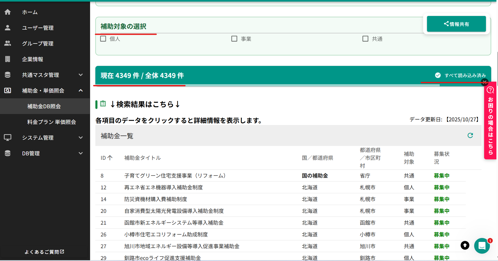Enable the 事業 checkbox
The height and width of the screenshot is (261, 498).
pos(234,38)
